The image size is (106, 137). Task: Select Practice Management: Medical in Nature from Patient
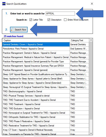[36, 57]
